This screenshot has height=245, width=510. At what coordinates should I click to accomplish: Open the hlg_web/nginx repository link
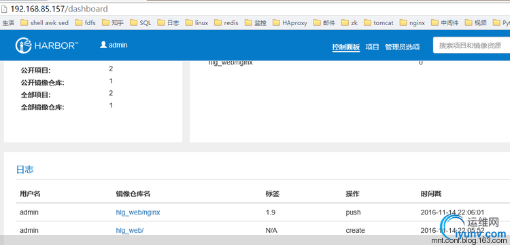138,212
